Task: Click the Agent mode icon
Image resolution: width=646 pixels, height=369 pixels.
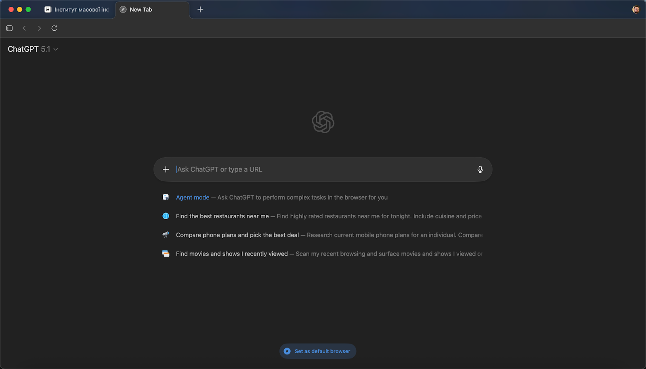Action: point(166,197)
